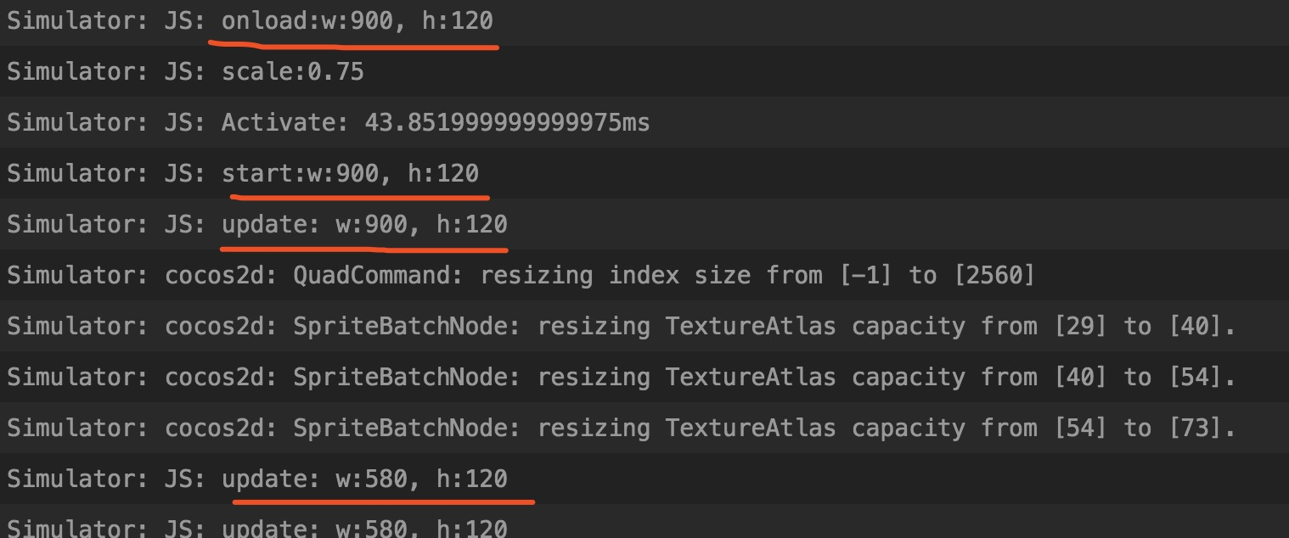Select the first underlined update: w:580 line
The height and width of the screenshot is (538, 1289).
pyautogui.click(x=364, y=479)
